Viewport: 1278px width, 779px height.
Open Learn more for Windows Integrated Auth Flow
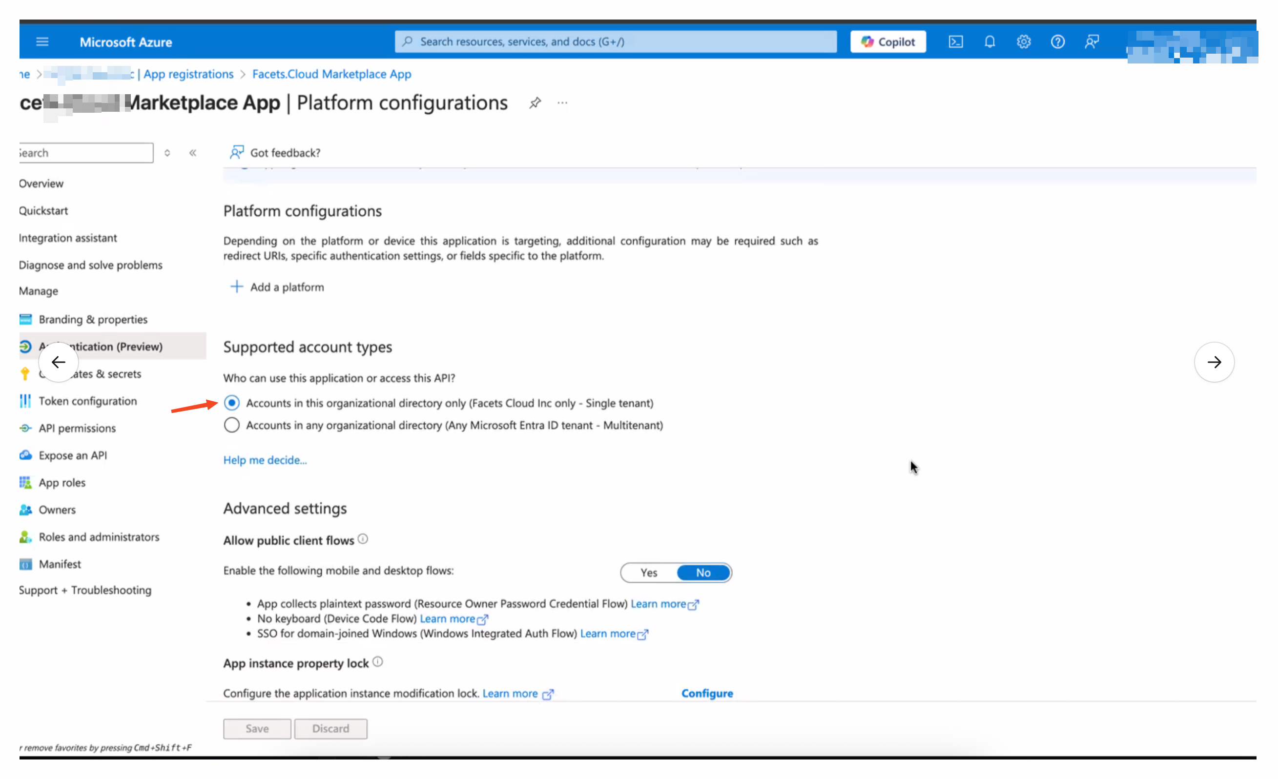(614, 634)
